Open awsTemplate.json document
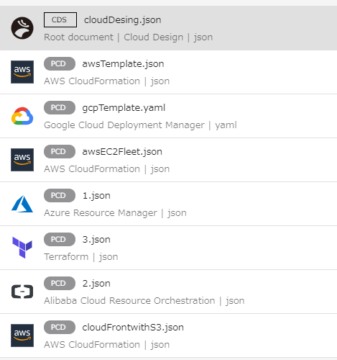The width and height of the screenshot is (337, 360). tap(123, 64)
